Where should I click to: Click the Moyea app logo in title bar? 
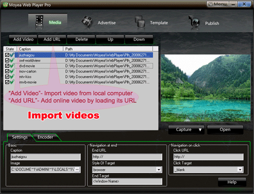coord(5,5)
